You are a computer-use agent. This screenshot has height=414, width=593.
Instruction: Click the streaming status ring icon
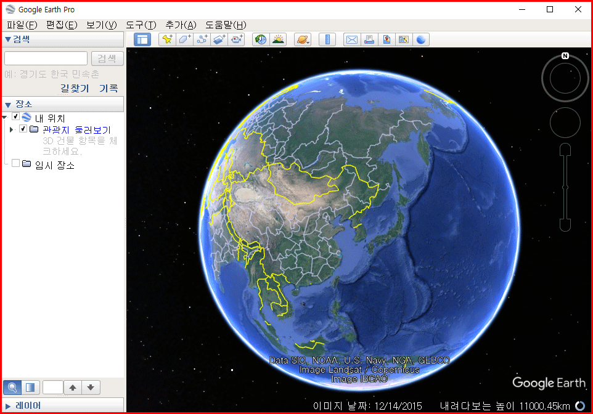point(580,406)
